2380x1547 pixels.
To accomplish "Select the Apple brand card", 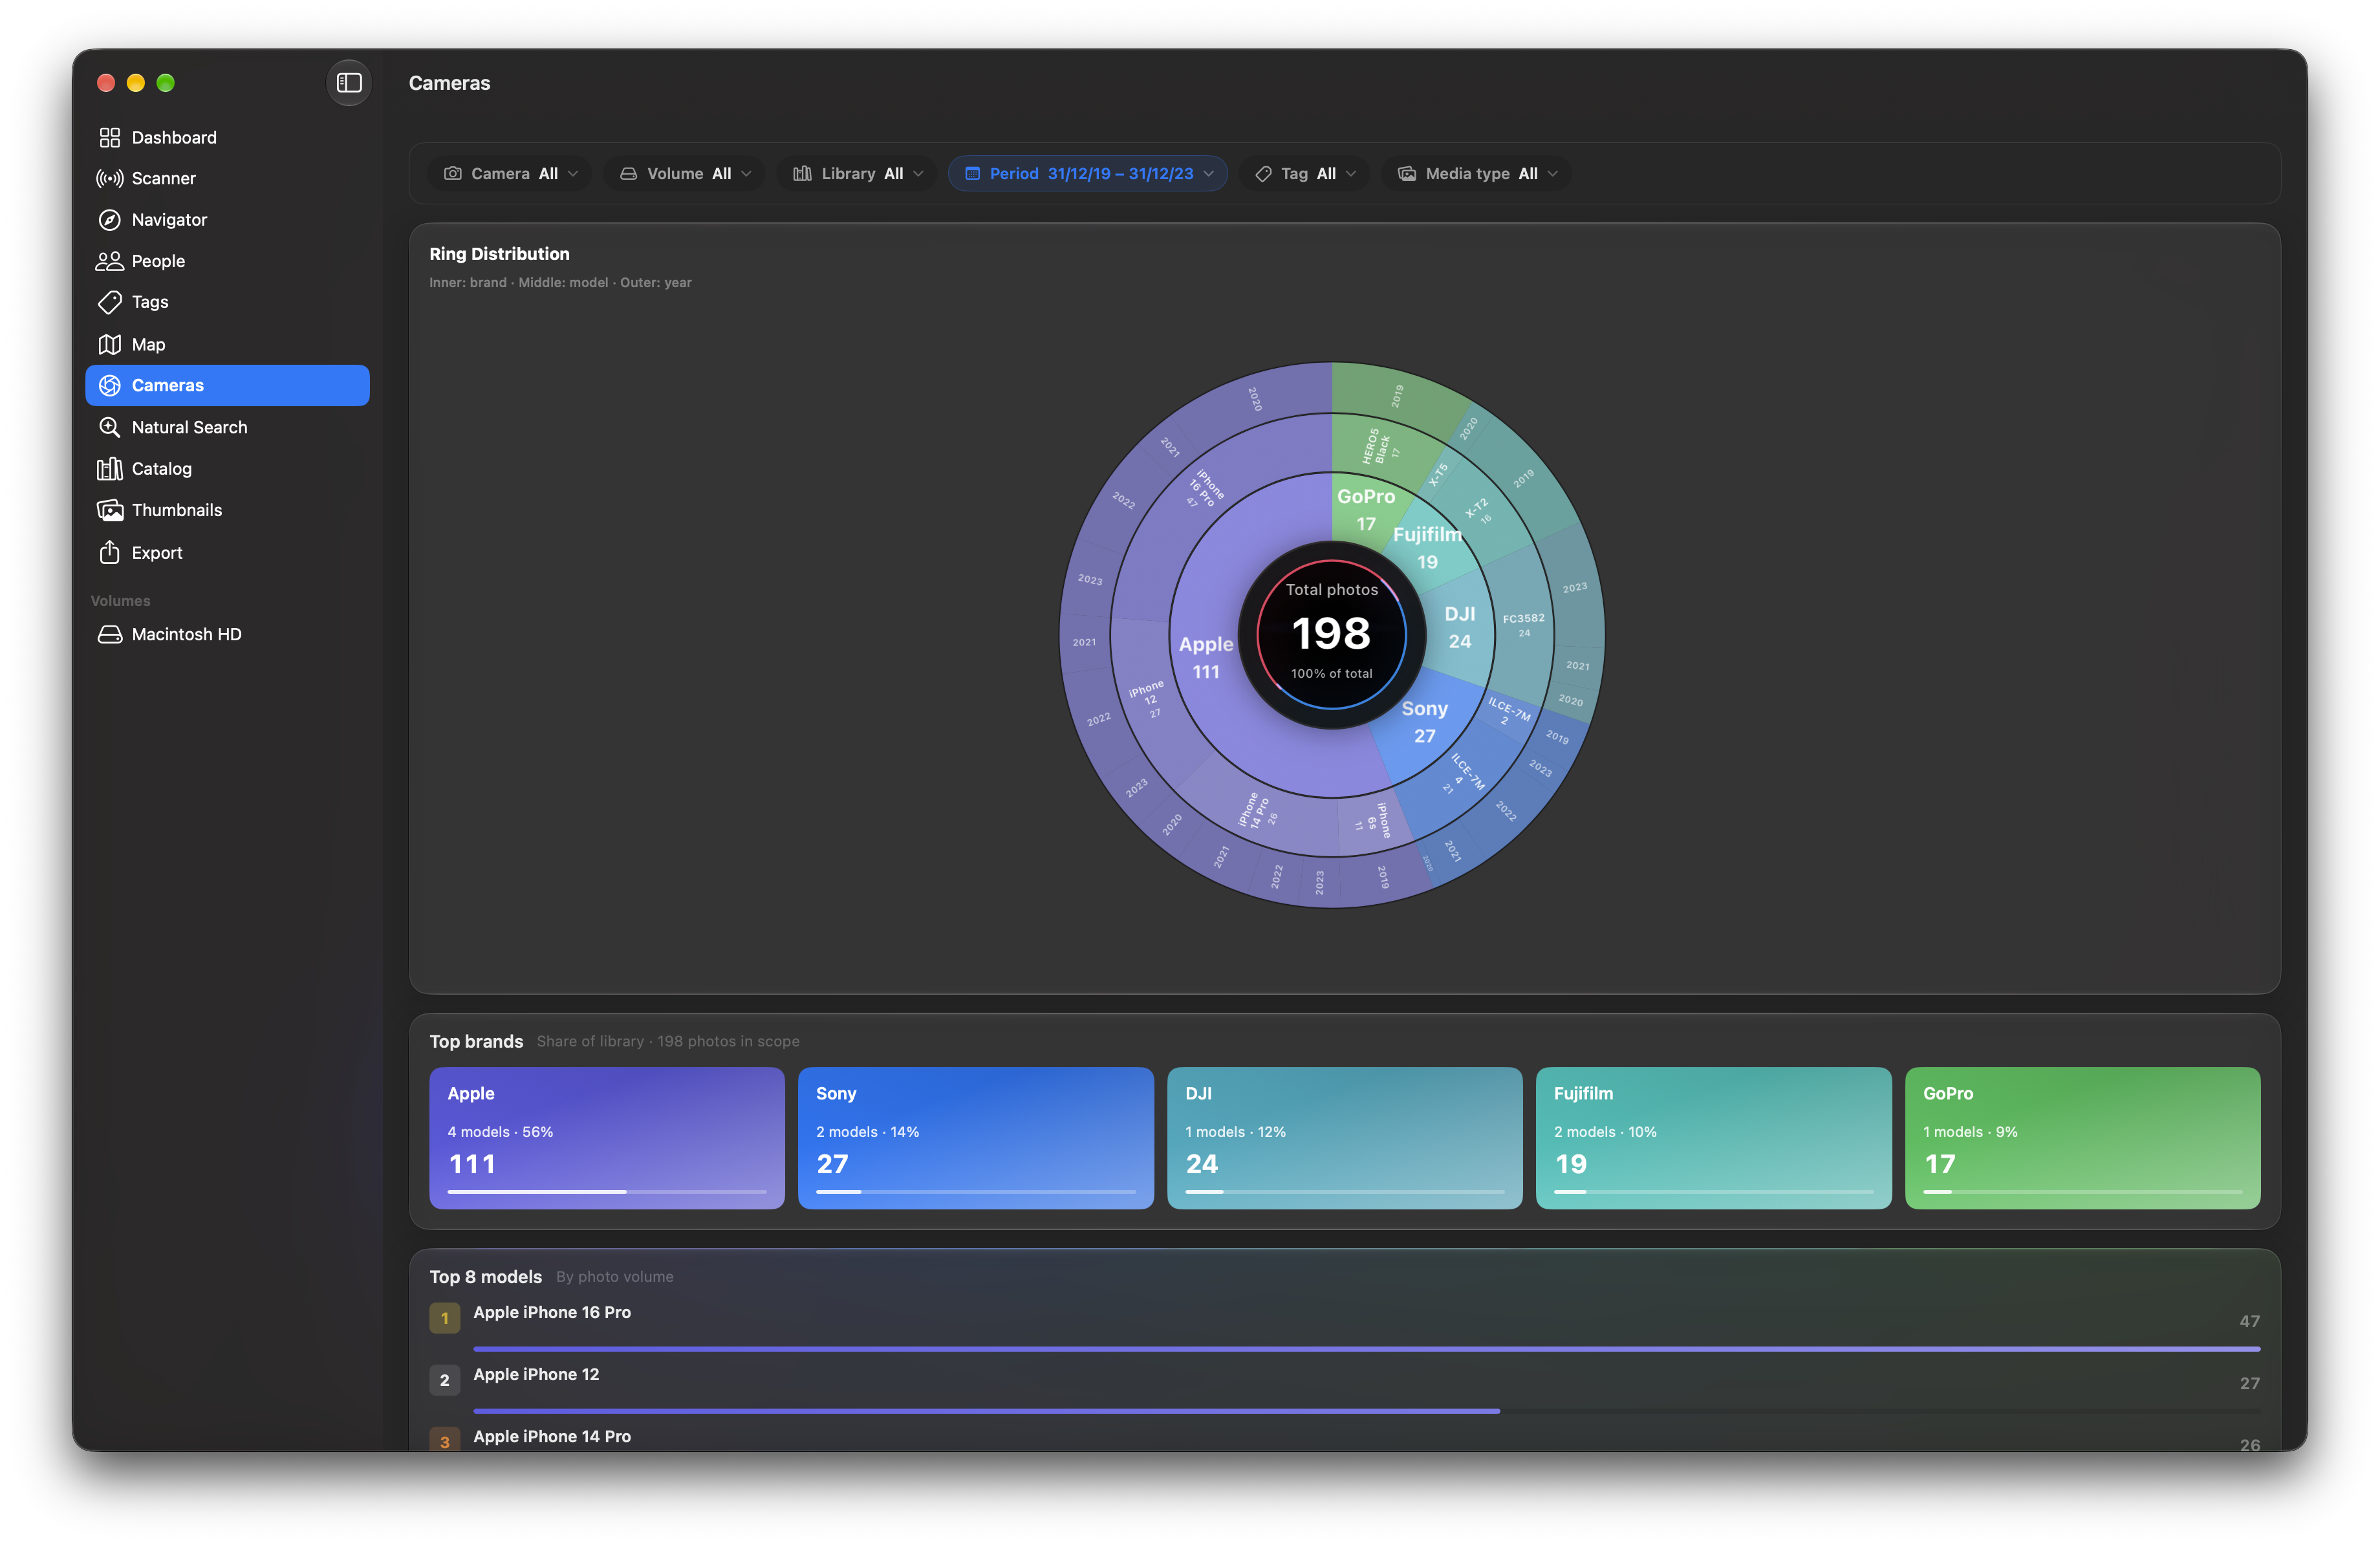I will [x=607, y=1138].
